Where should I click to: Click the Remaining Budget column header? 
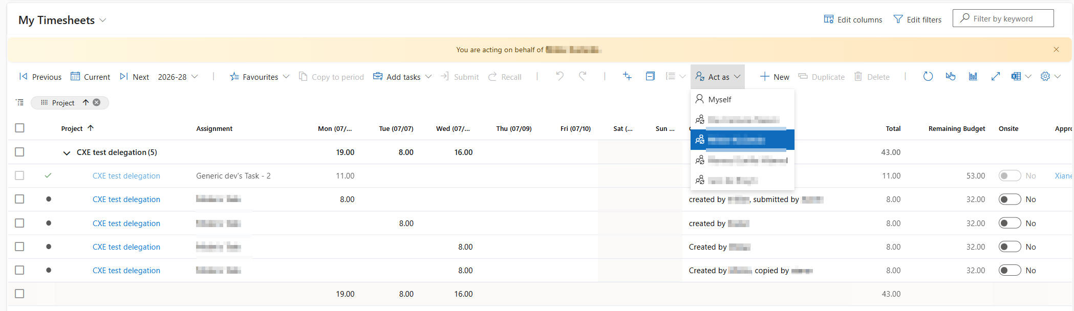(956, 128)
